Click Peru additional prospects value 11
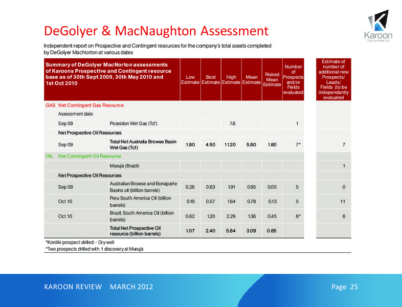This screenshot has height=307, width=402. click(x=343, y=202)
